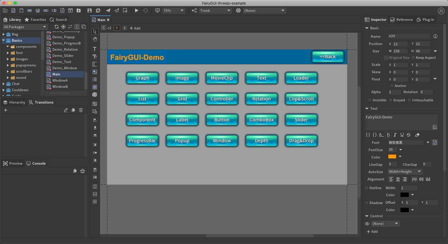Click the reload arrow beside Play
Screen dimensions: 448x244
tap(145, 10)
